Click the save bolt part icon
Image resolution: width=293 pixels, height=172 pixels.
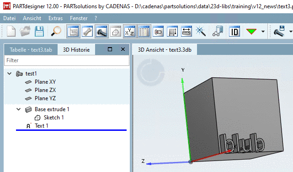[279, 31]
